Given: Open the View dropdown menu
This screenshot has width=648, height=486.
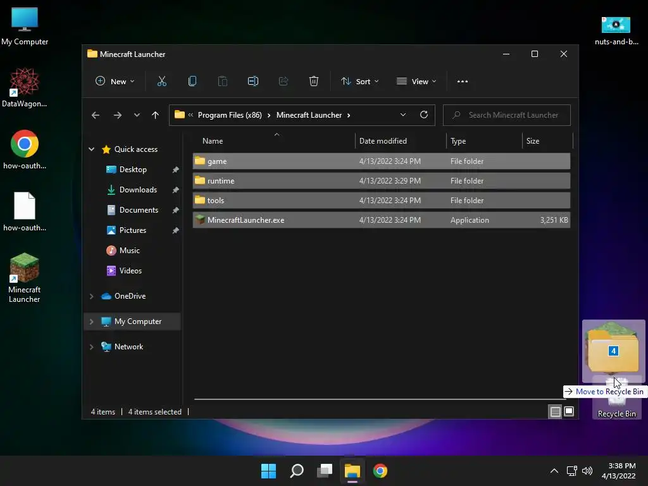Looking at the screenshot, I should pos(416,82).
